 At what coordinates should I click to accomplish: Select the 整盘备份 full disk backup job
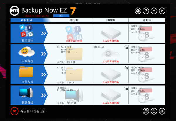[x=27, y=95]
